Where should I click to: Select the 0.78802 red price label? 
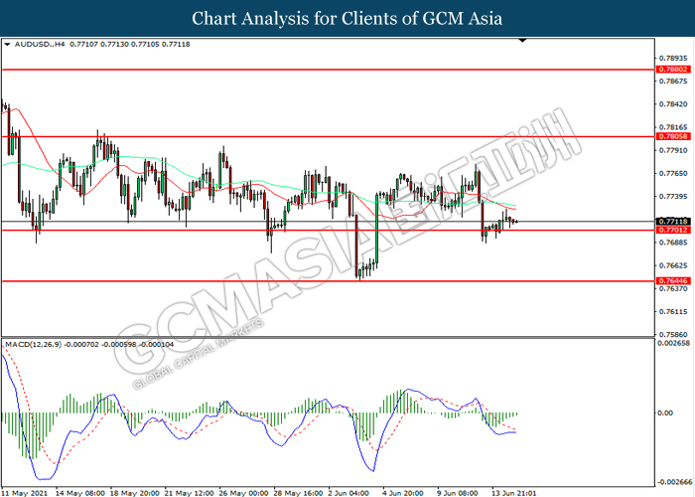point(672,70)
